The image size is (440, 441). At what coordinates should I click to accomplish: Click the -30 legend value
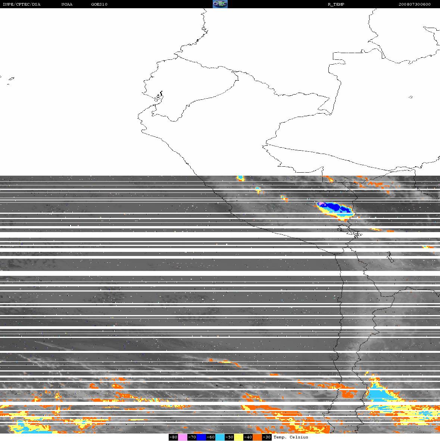point(267,437)
